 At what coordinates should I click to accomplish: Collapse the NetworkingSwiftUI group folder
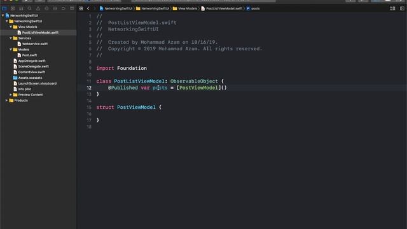click(7, 21)
